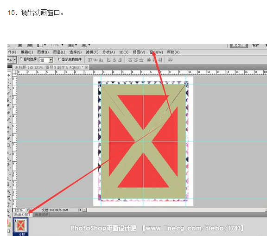The height and width of the screenshot is (236, 267).
Task: Open the 滤镜(T) menu
Action: 92,52
